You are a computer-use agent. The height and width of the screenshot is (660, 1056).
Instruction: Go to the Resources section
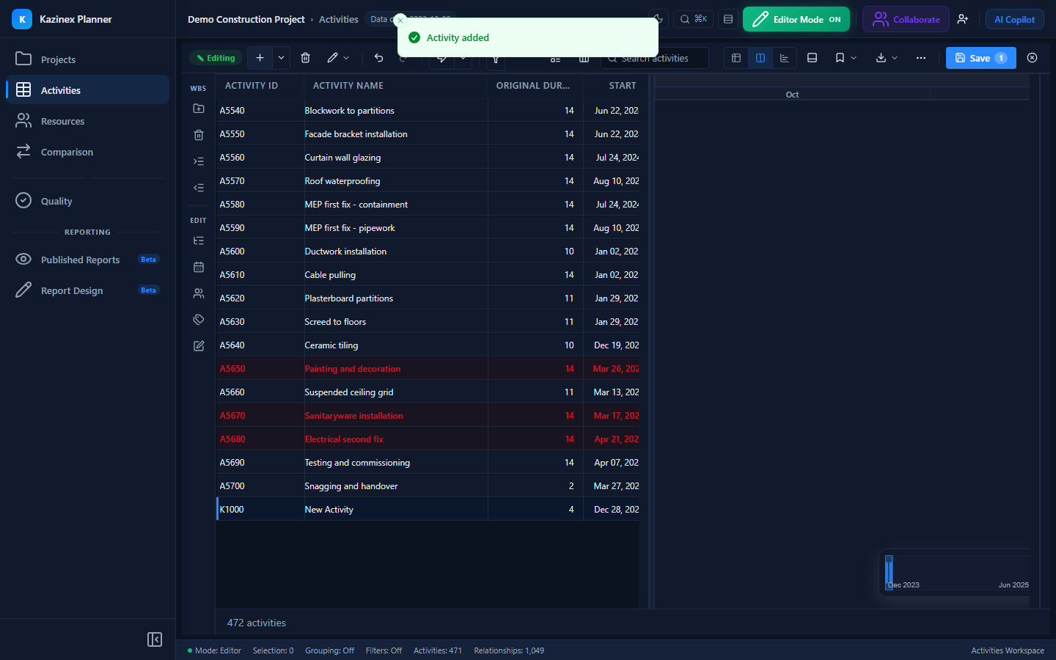click(87, 121)
